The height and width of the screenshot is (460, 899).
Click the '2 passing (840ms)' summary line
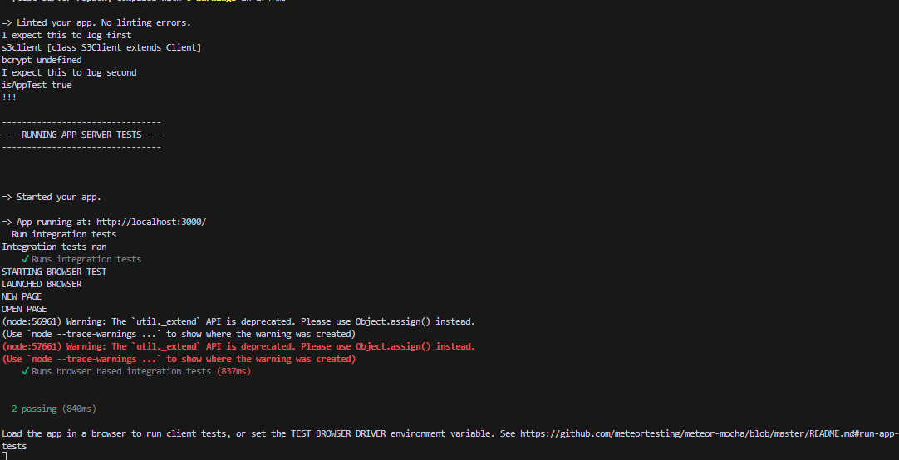pos(54,409)
